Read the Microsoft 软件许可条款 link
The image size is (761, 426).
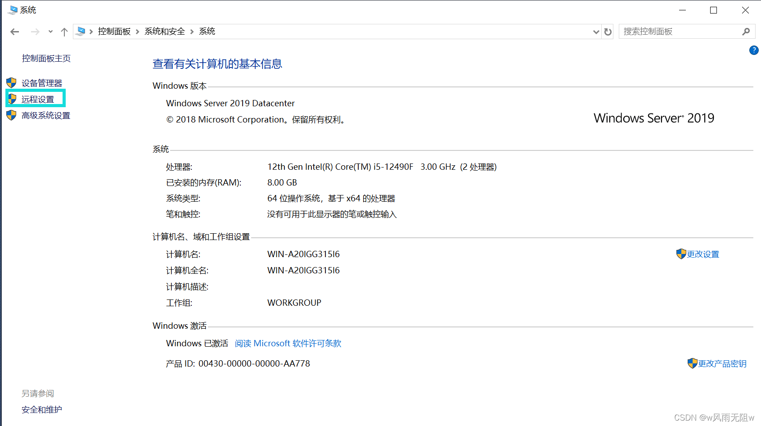point(288,344)
